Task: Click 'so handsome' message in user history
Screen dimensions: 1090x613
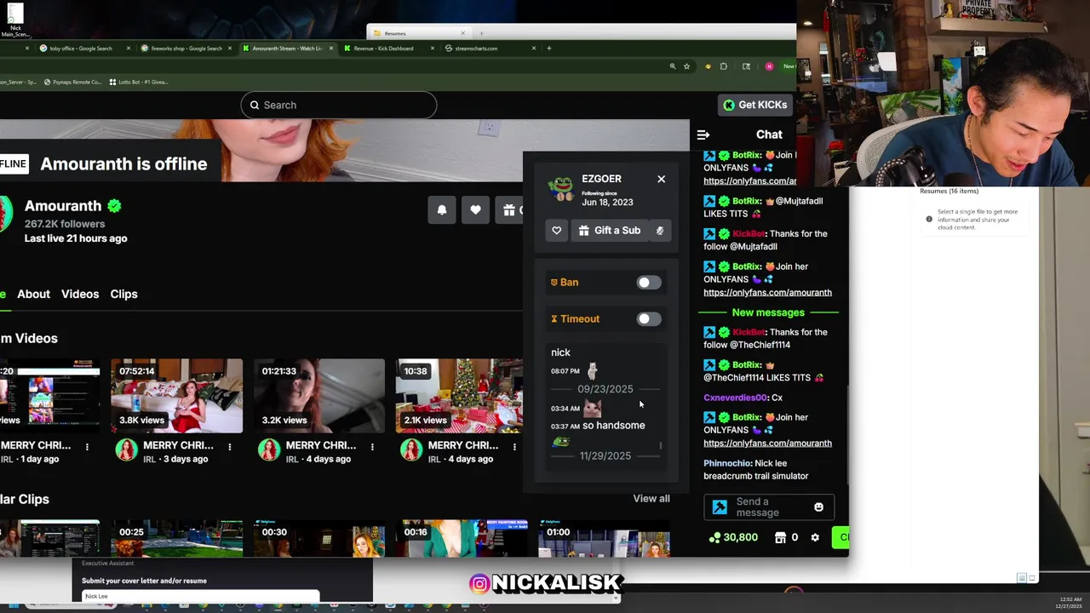Action: click(x=613, y=426)
